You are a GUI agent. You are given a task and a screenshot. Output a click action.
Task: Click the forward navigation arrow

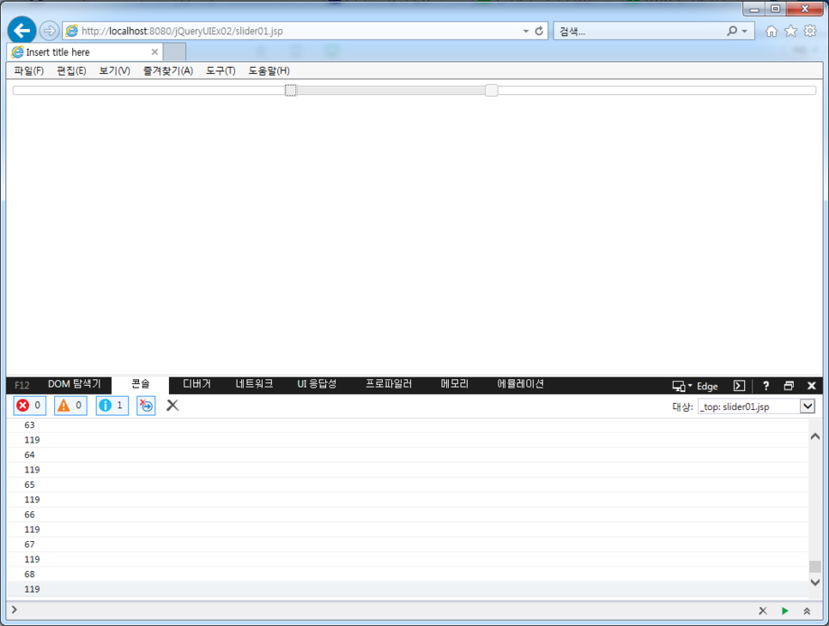[x=49, y=31]
